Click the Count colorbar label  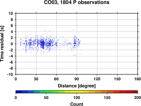(77, 104)
